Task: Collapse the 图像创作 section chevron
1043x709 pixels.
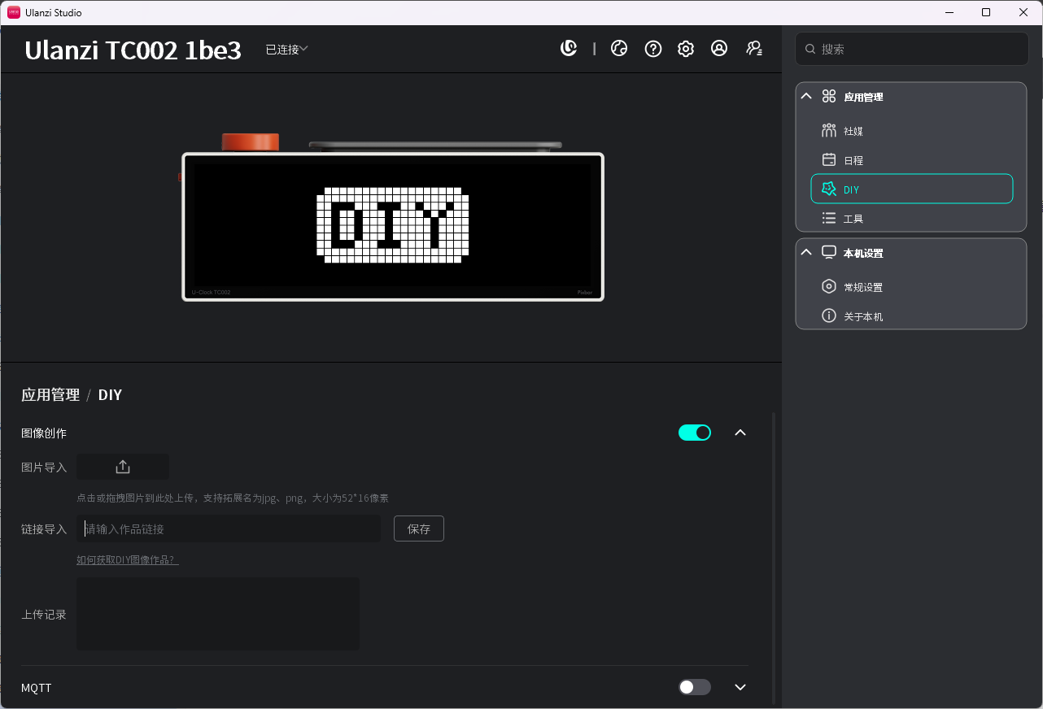Action: [x=740, y=433]
